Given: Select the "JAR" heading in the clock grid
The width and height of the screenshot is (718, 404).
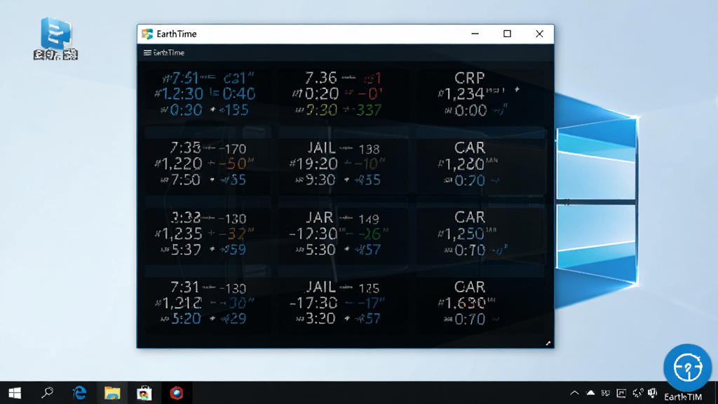Looking at the screenshot, I should click(x=320, y=217).
